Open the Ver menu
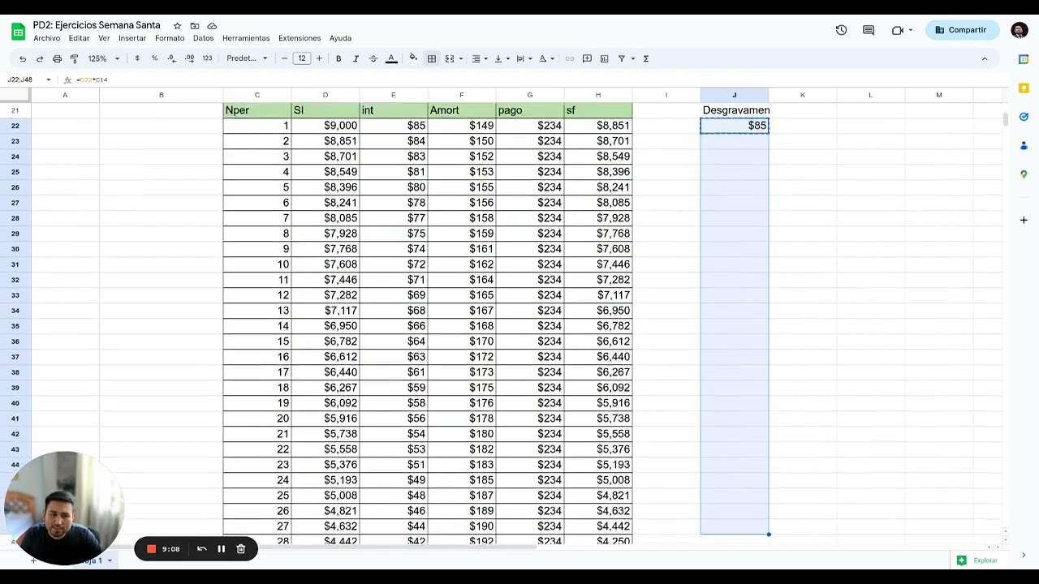 (x=104, y=38)
